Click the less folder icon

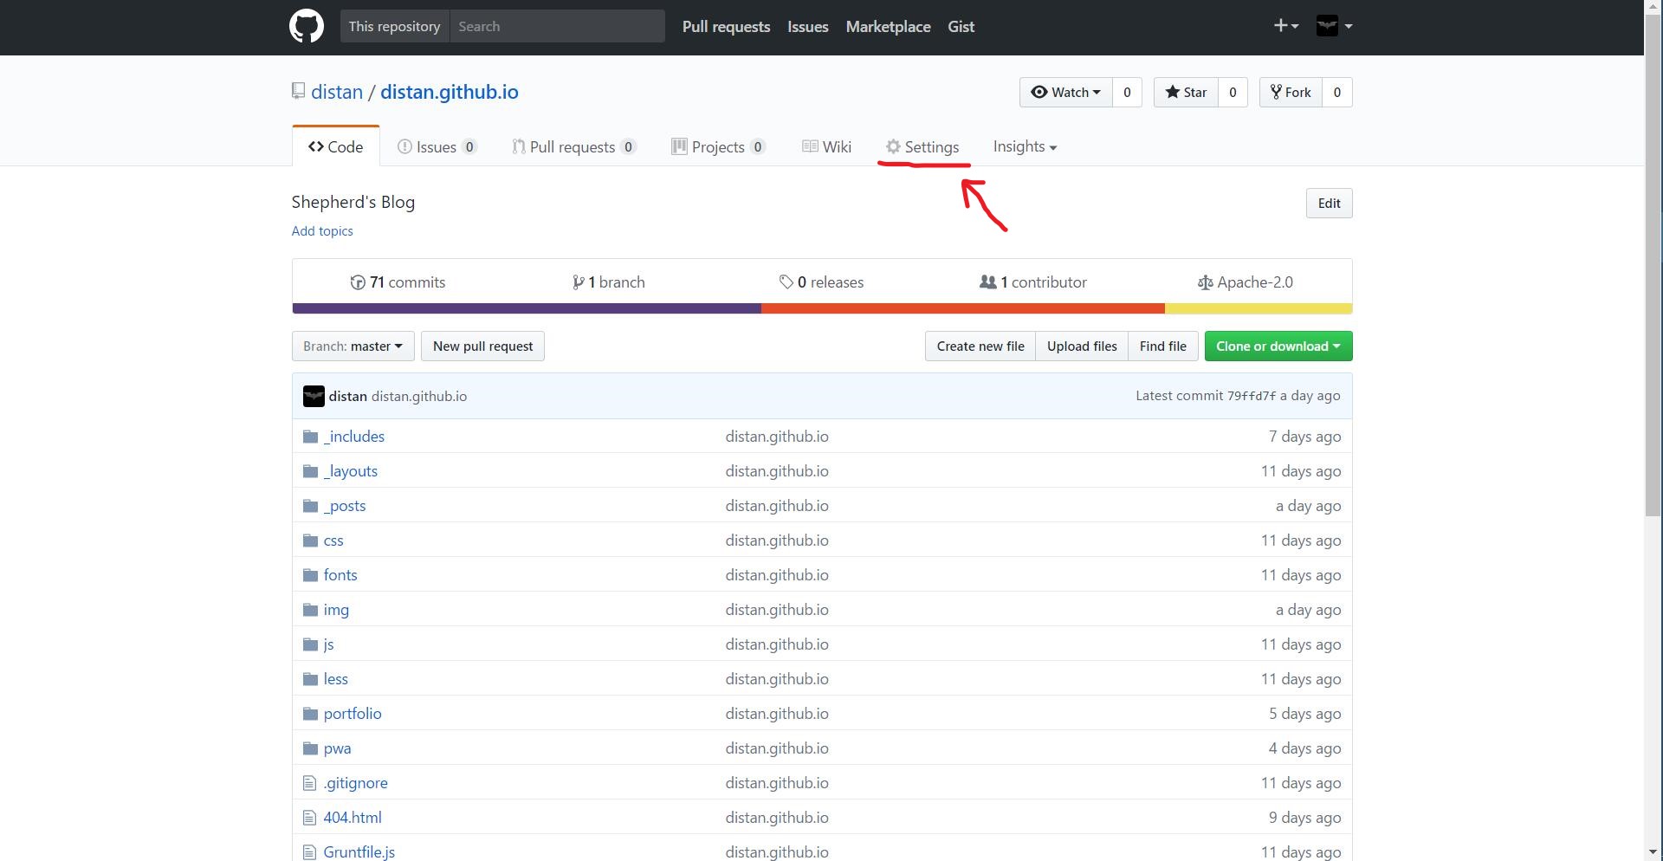(310, 679)
